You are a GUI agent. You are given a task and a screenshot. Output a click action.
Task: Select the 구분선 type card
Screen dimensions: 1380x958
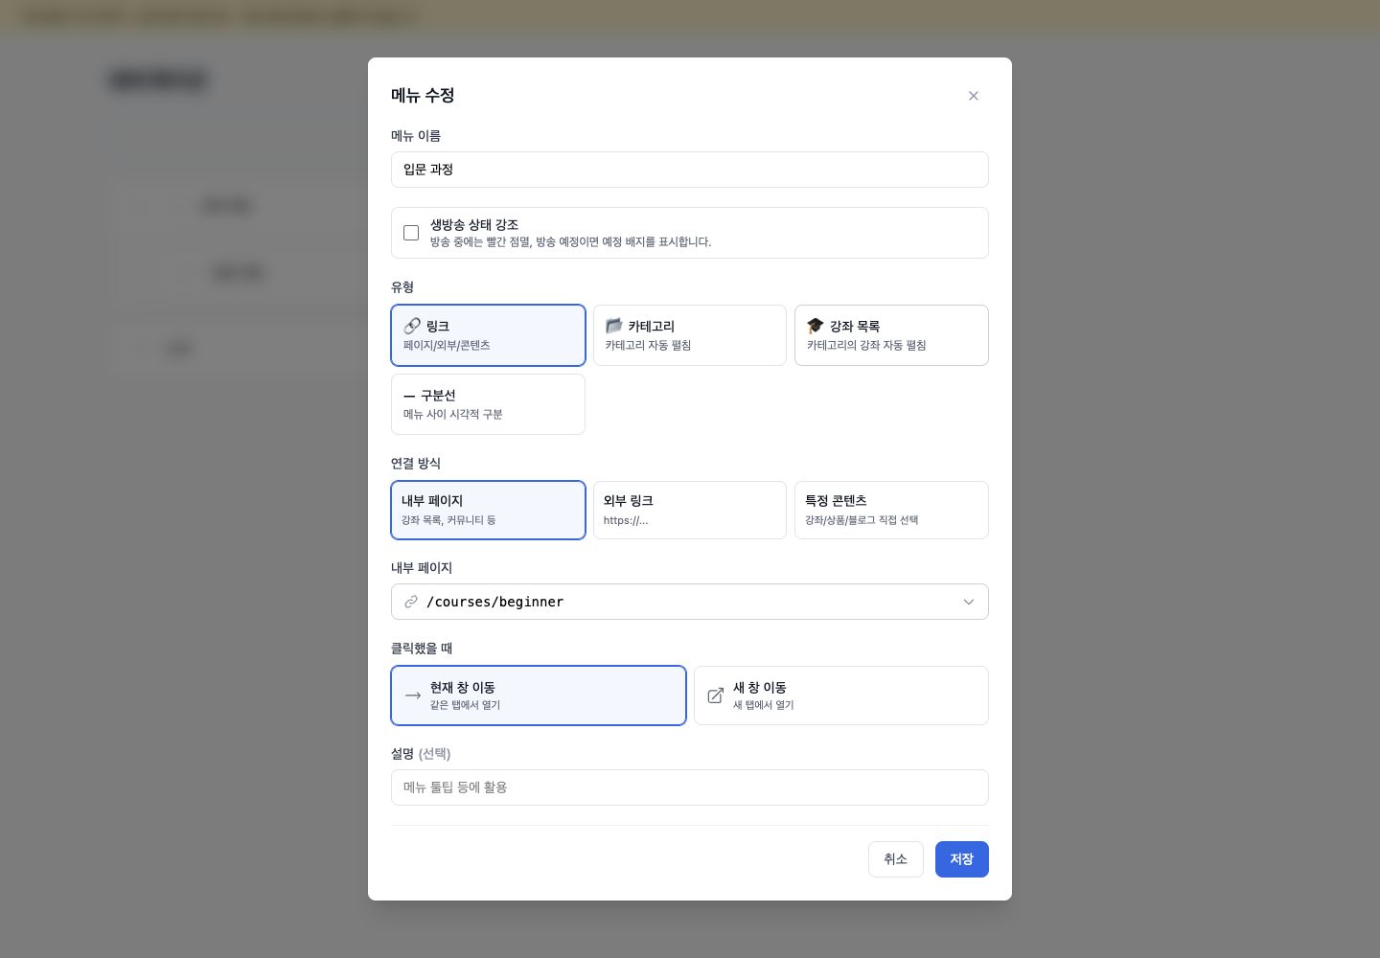click(x=488, y=404)
